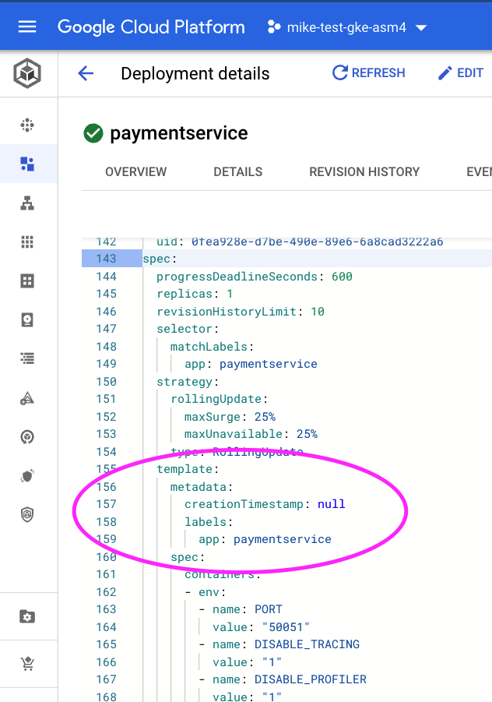Click the 'name: PORT' line
This screenshot has height=702, width=492.
point(241,609)
